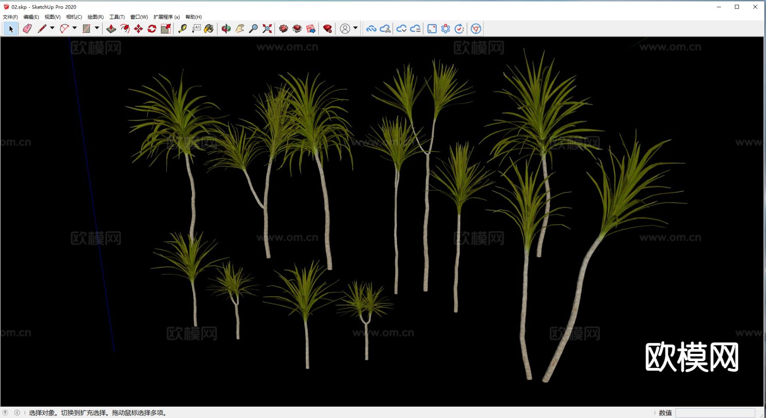Click the Zoom Extents tool

coord(267,28)
